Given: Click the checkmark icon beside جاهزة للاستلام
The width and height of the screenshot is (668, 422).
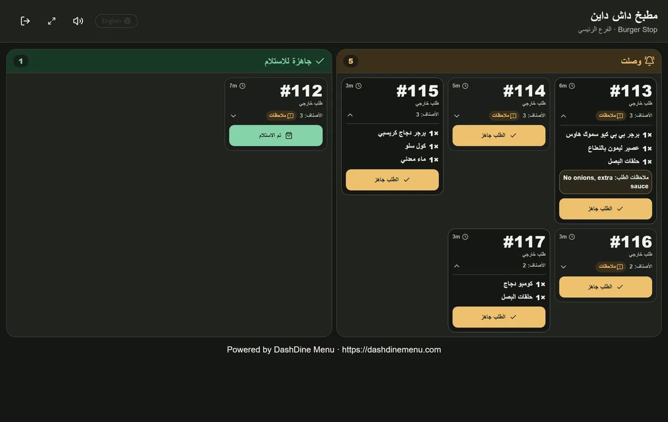Looking at the screenshot, I should pyautogui.click(x=320, y=61).
